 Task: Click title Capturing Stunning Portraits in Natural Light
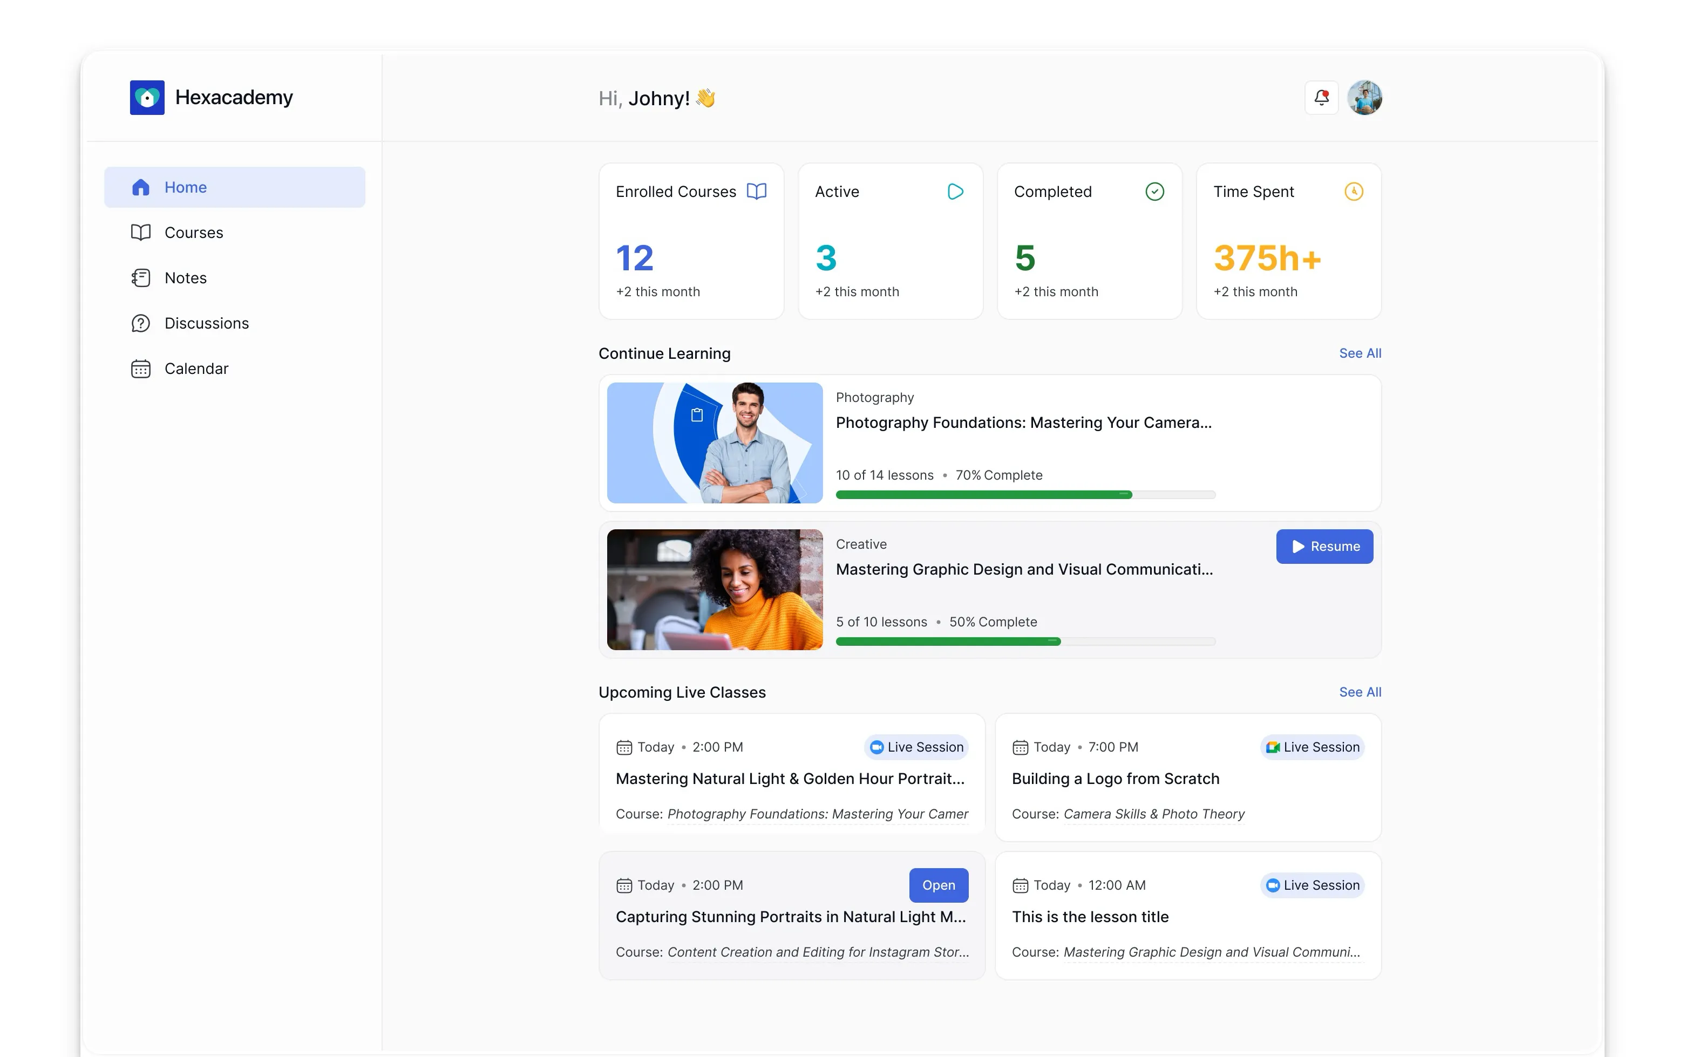pos(790,917)
